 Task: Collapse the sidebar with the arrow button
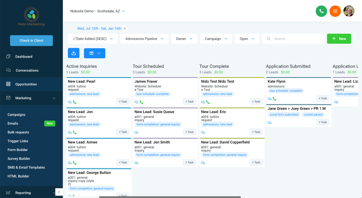click(59, 192)
